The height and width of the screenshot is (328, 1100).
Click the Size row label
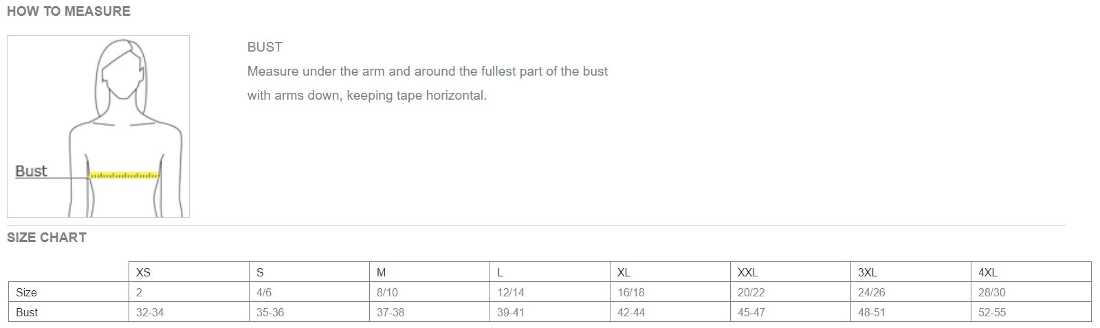(26, 292)
